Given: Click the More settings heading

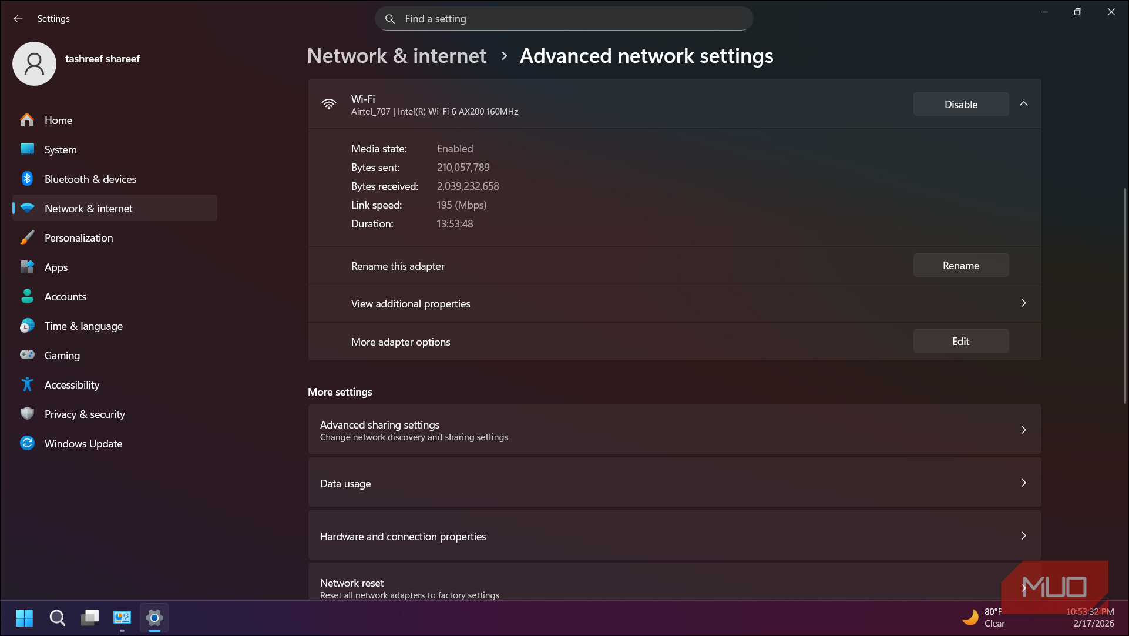Looking at the screenshot, I should click(x=340, y=392).
